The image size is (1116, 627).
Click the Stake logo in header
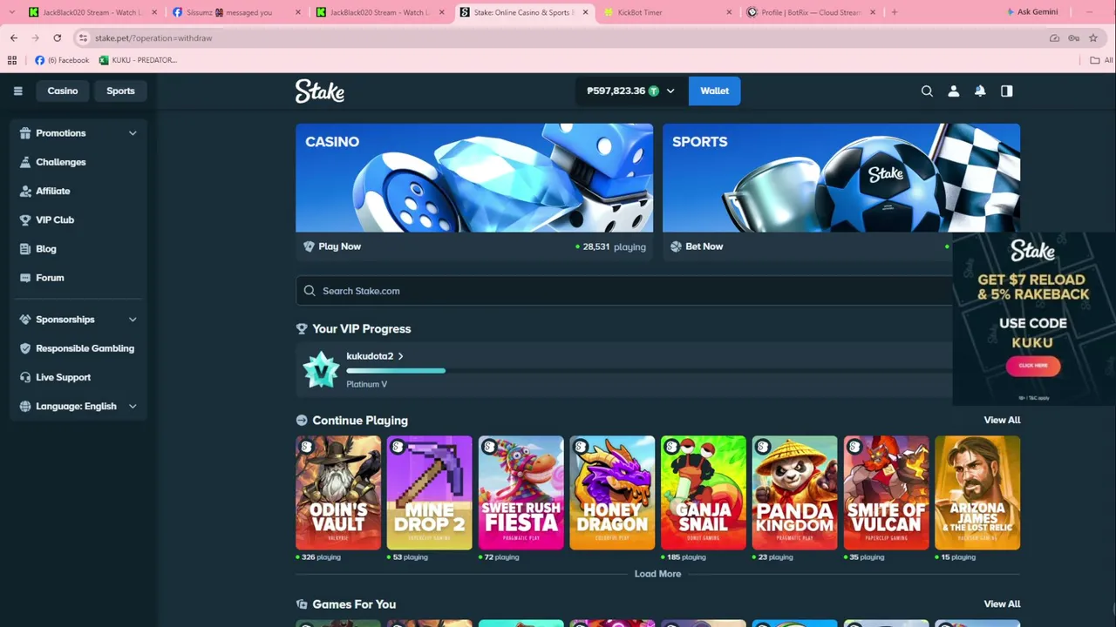click(320, 91)
